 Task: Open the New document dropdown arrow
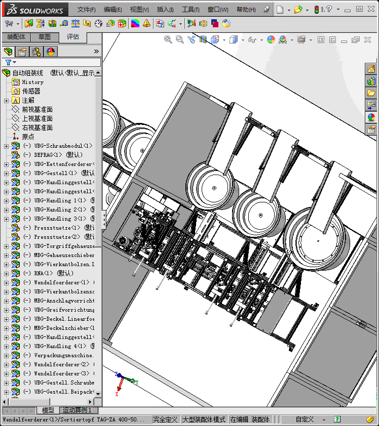point(289,10)
